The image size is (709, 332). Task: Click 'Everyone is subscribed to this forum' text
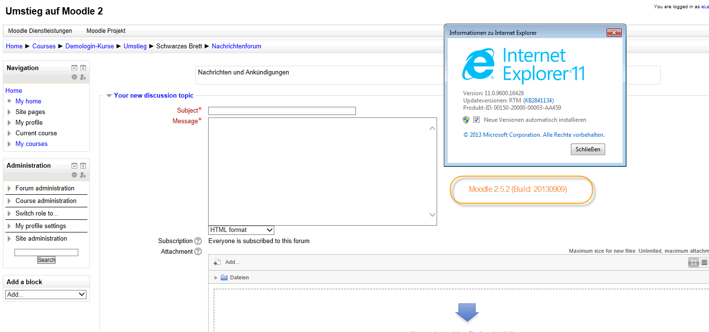pos(259,241)
